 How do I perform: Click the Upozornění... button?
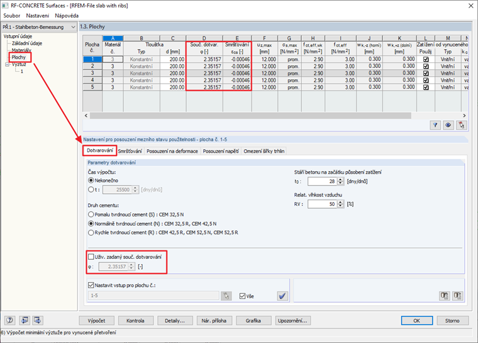tap(292, 321)
